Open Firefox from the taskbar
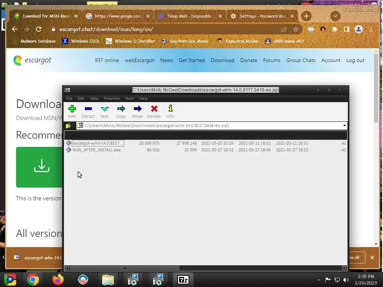The image size is (383, 287). (x=58, y=280)
